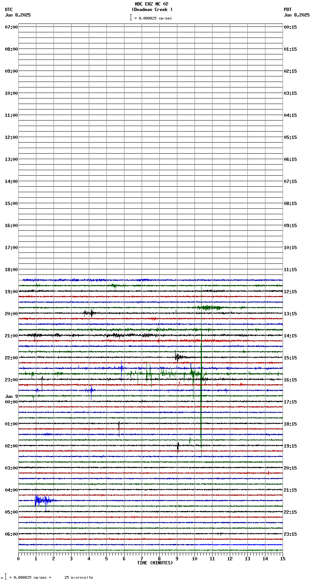Image resolution: width=312 pixels, height=582 pixels.
Task: Click the scale bar icon in the footer
Action: [x=6, y=577]
